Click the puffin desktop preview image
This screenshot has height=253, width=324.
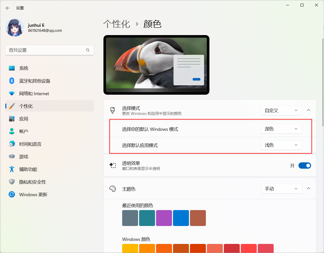point(156,65)
